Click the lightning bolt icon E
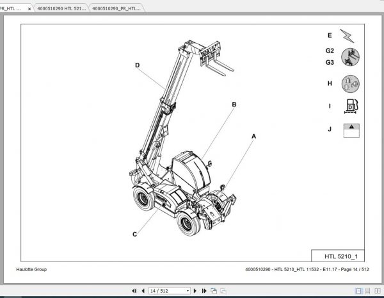Viewport: 384px width, 298px height. [x=347, y=36]
